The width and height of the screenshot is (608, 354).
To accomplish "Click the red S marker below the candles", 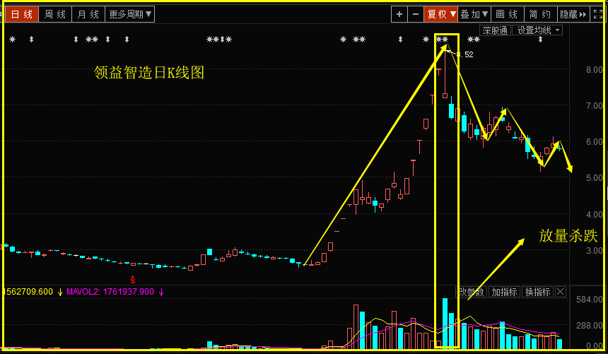I will [x=133, y=280].
